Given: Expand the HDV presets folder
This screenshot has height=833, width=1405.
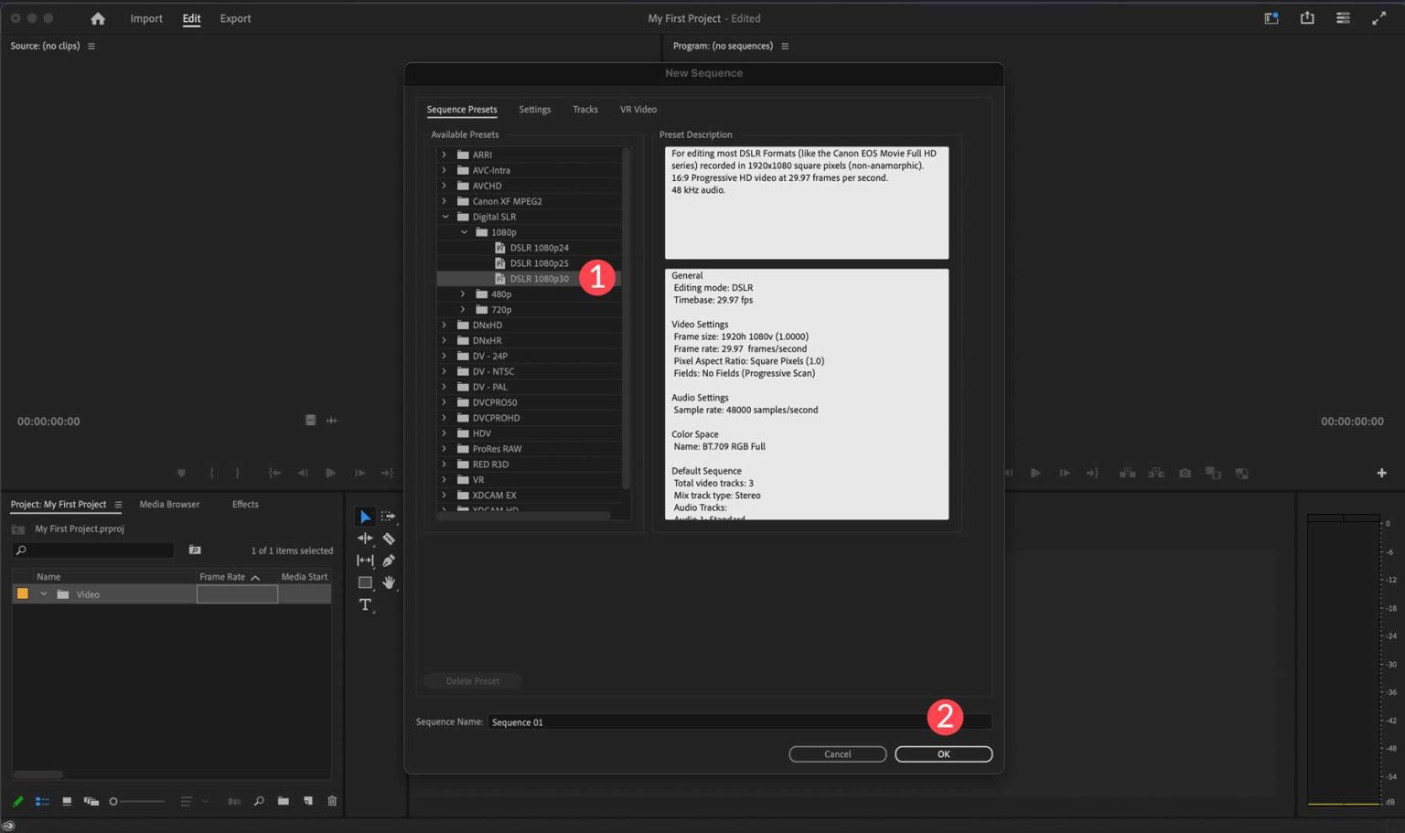Looking at the screenshot, I should pos(445,433).
